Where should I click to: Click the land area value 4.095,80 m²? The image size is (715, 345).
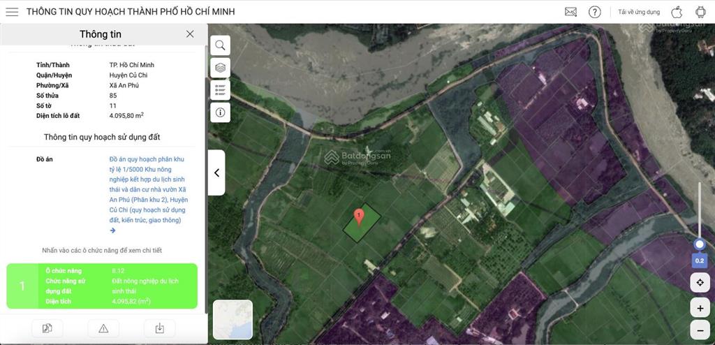126,115
